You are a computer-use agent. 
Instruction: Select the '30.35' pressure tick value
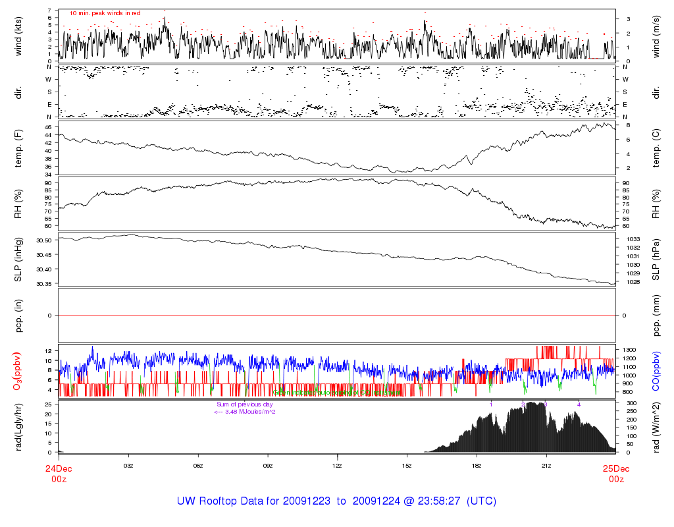[x=44, y=284]
